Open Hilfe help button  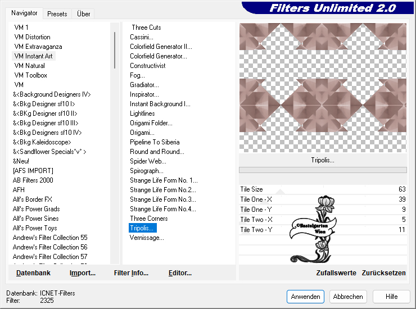pos(391,297)
